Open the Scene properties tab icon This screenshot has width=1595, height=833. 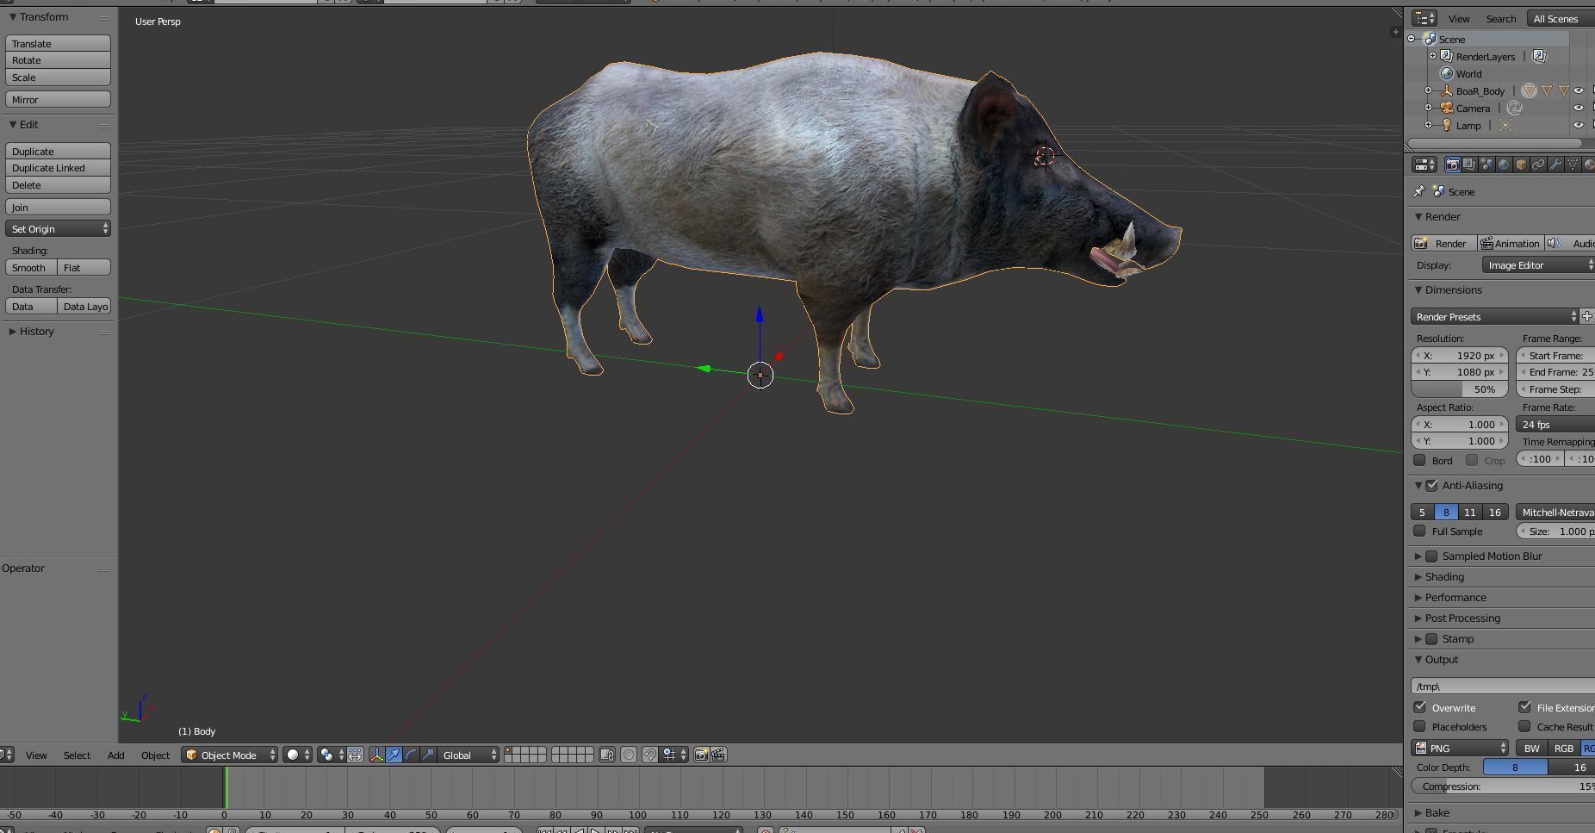click(1486, 165)
